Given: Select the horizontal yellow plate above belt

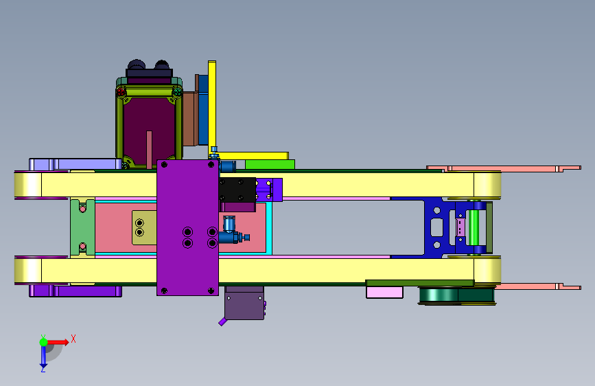Looking at the screenshot, I should click(253, 156).
